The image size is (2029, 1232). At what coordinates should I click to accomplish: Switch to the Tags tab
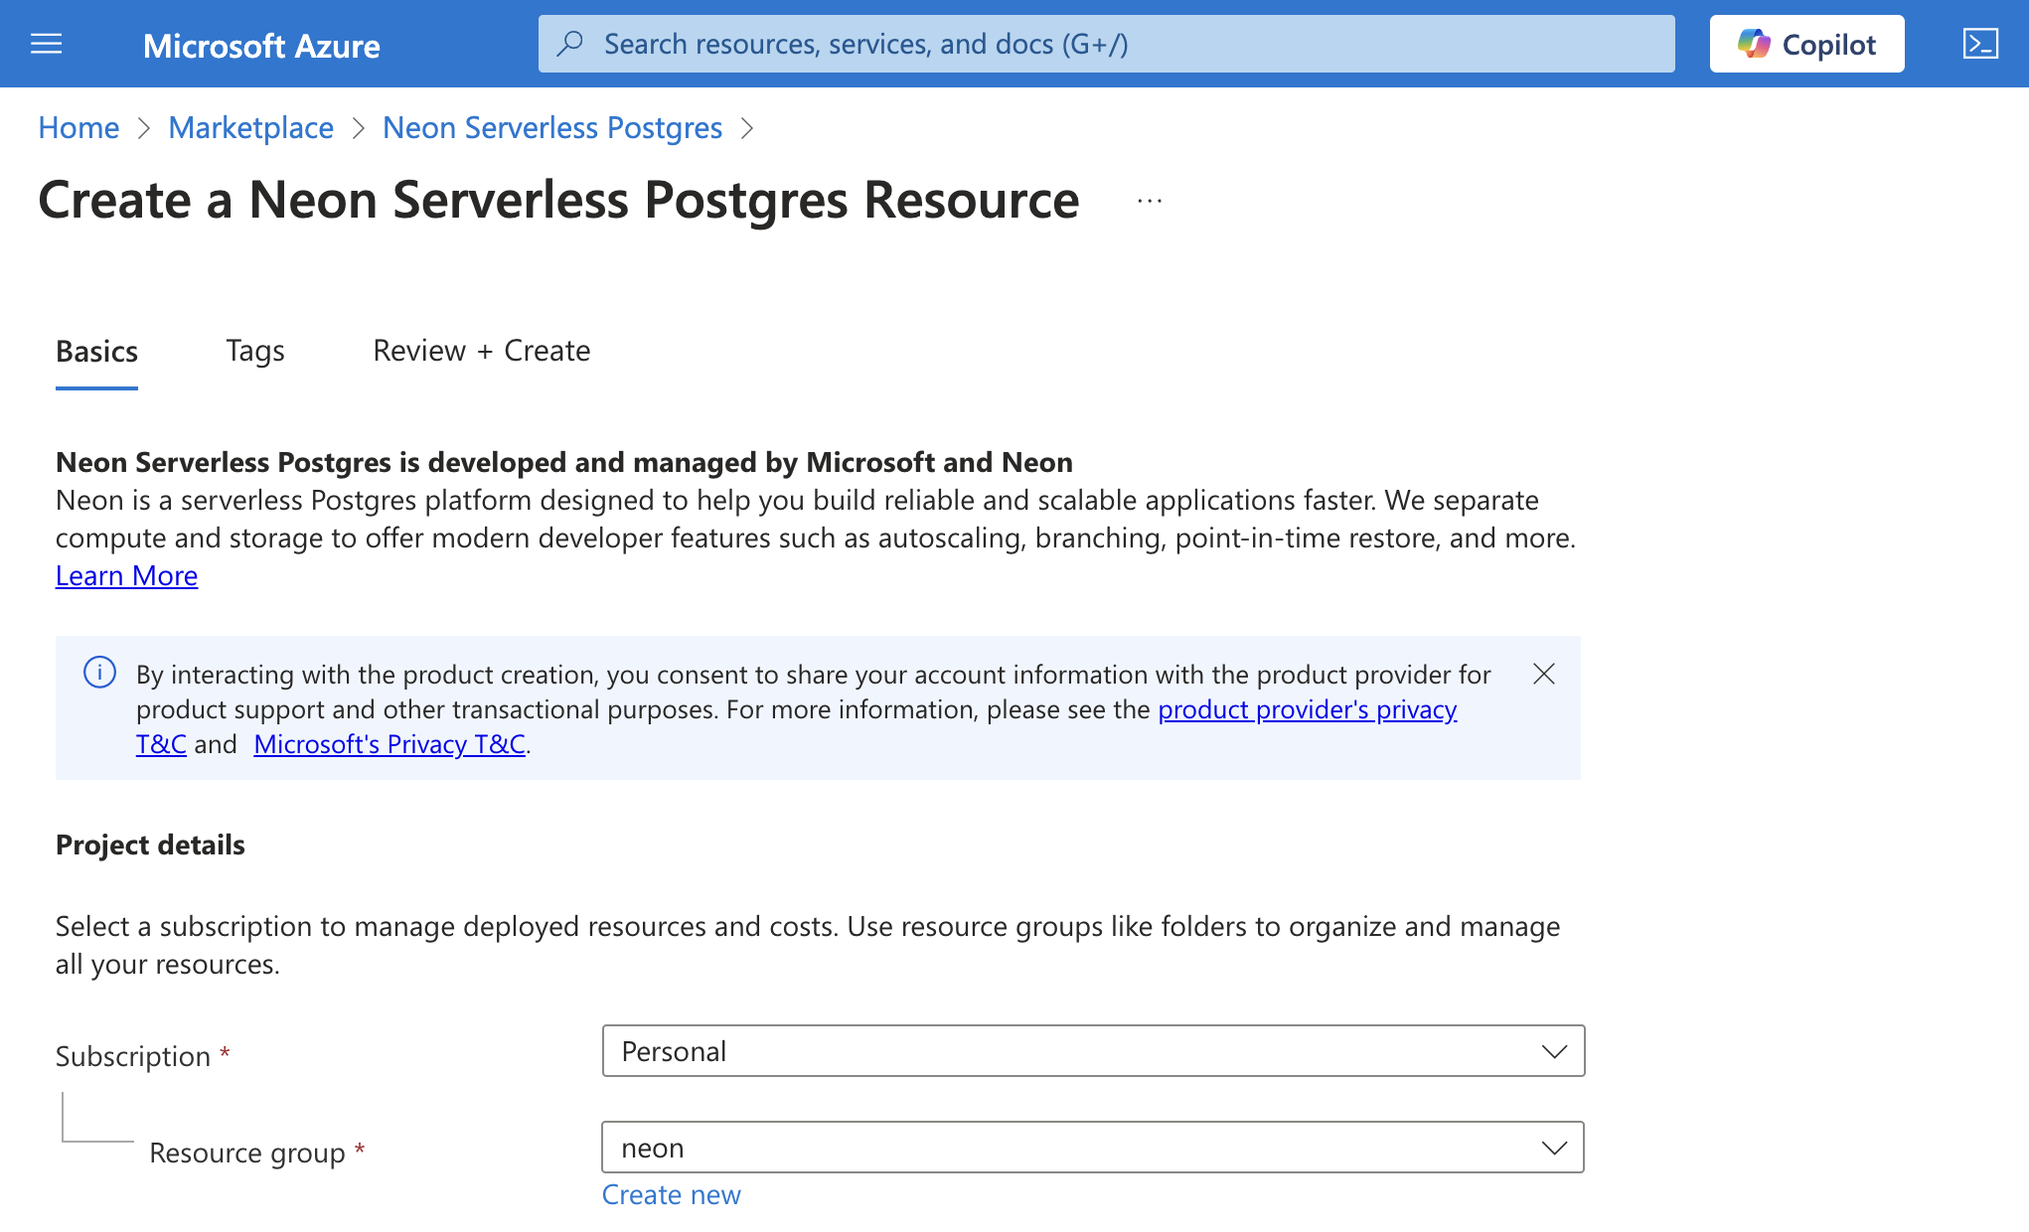[254, 351]
